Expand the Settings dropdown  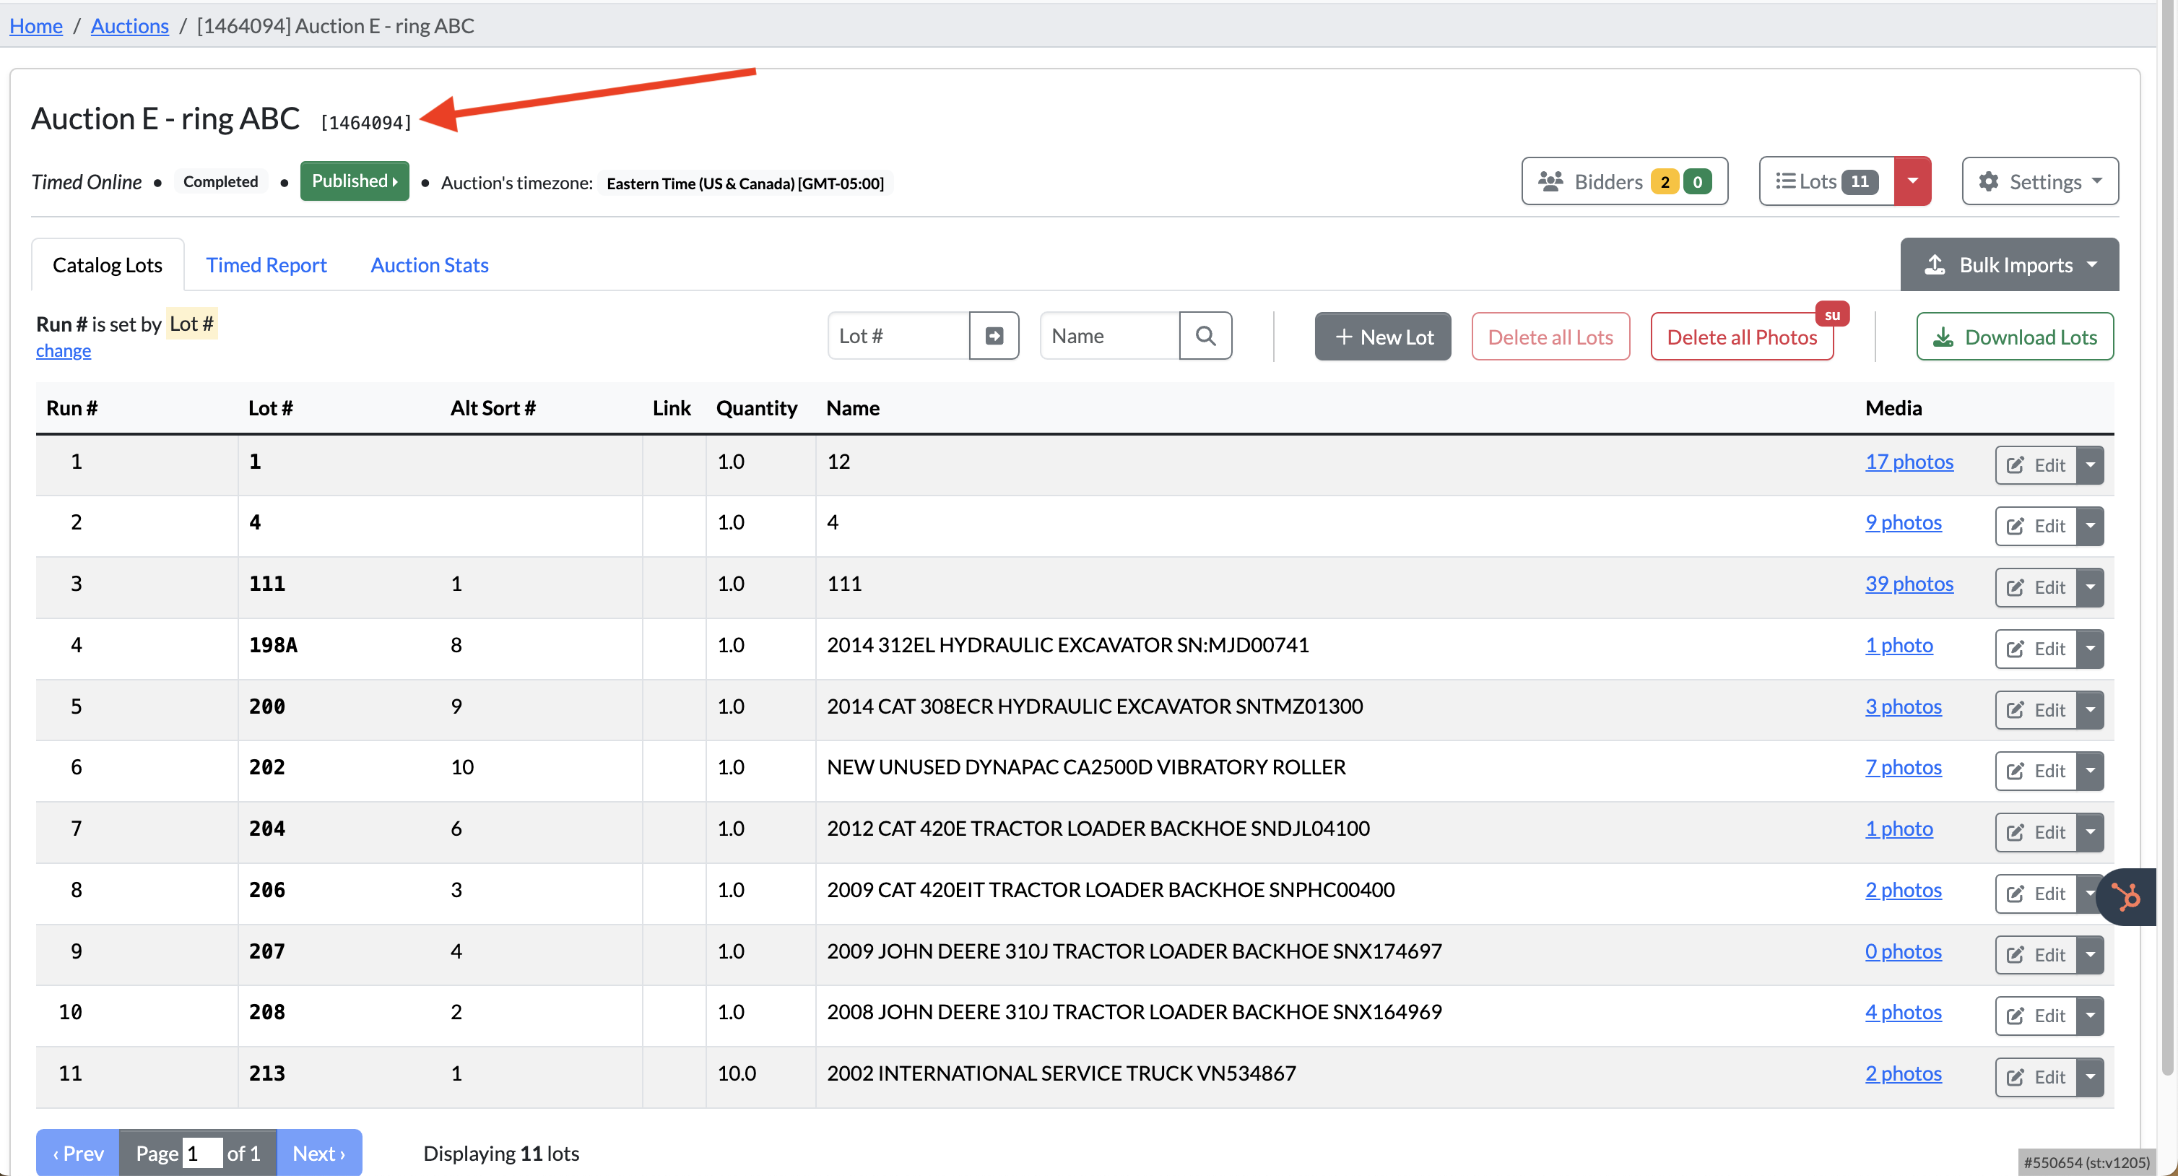[2039, 181]
